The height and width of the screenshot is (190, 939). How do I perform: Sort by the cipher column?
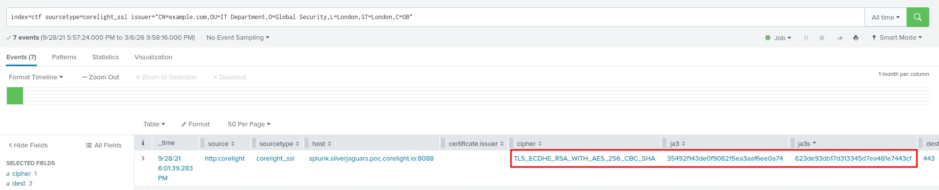pyautogui.click(x=529, y=143)
